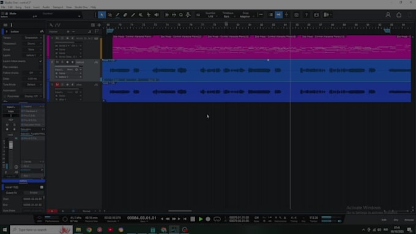Image resolution: width=416 pixels, height=234 pixels.
Task: Open the Start page home icon
Action: [x=399, y=15]
